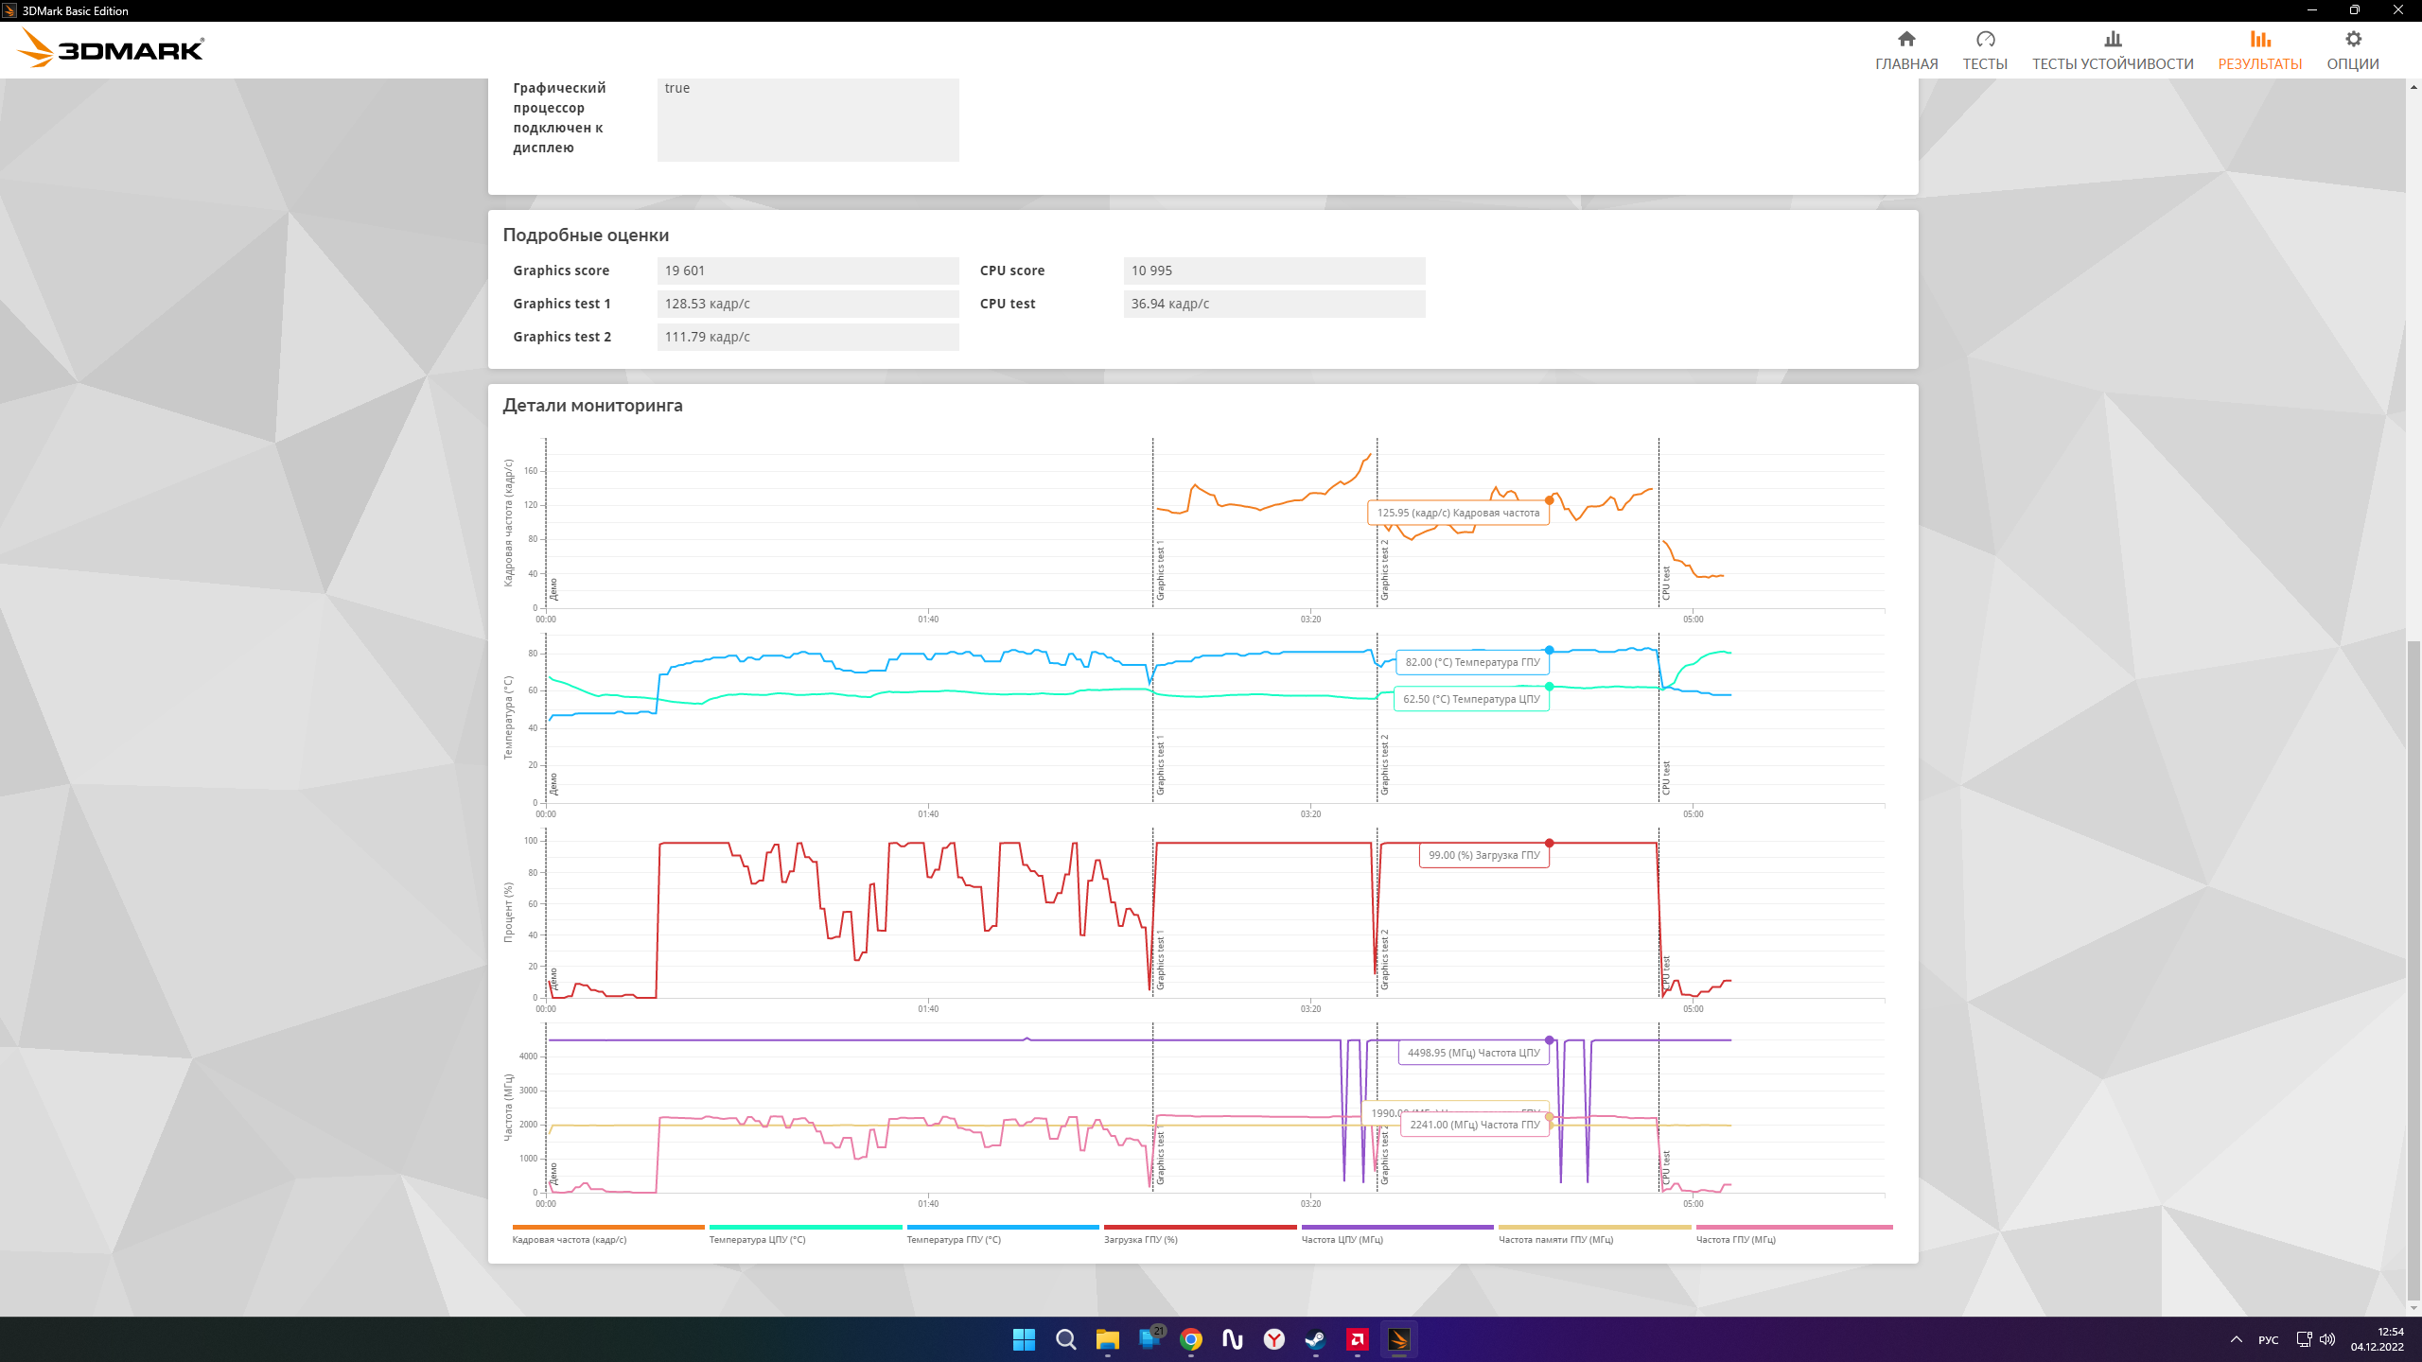This screenshot has width=2422, height=1362.
Task: Open the language selector РУС
Action: click(2268, 1339)
